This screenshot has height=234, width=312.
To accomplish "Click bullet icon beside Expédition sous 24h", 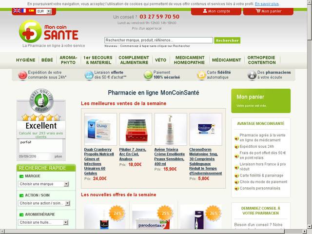I will point(236,147).
